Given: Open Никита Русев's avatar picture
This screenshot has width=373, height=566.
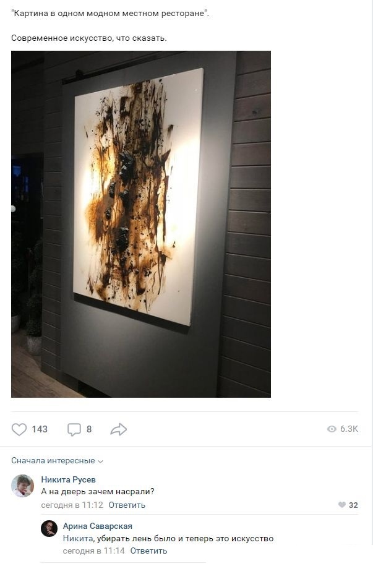Looking at the screenshot, I should click(22, 486).
